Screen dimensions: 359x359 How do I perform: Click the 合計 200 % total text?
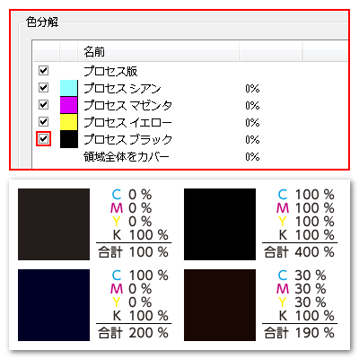coord(134,333)
